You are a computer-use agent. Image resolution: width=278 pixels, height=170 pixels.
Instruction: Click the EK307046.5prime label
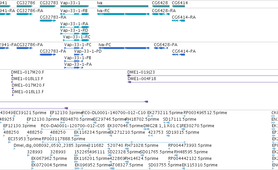point(125,126)
